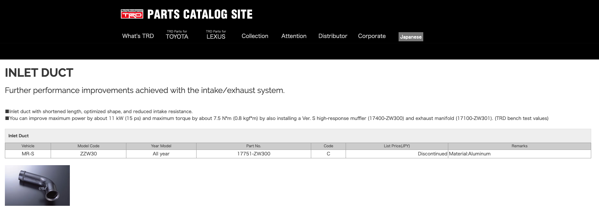Open the Attention menu item
The image size is (599, 211).
point(294,36)
